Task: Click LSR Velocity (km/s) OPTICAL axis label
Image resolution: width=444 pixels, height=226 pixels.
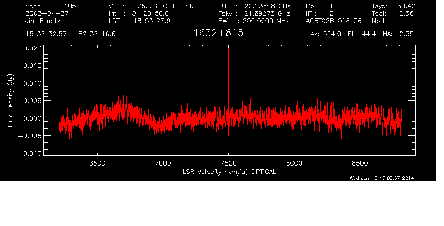Action: pos(229,172)
